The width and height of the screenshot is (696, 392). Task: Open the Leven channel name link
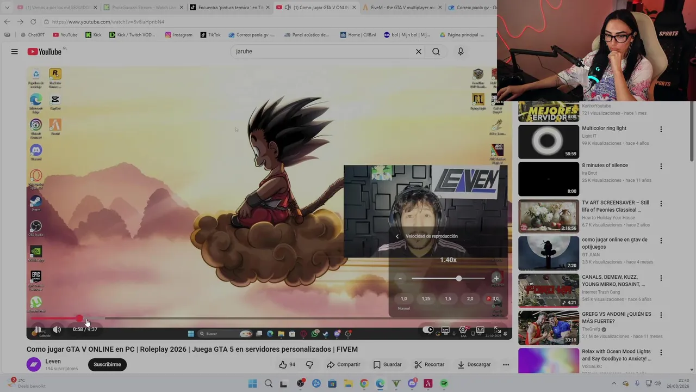tap(53, 362)
